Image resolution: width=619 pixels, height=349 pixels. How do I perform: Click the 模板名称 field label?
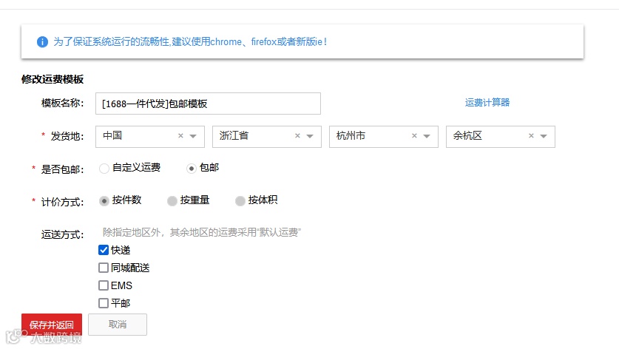(x=62, y=104)
